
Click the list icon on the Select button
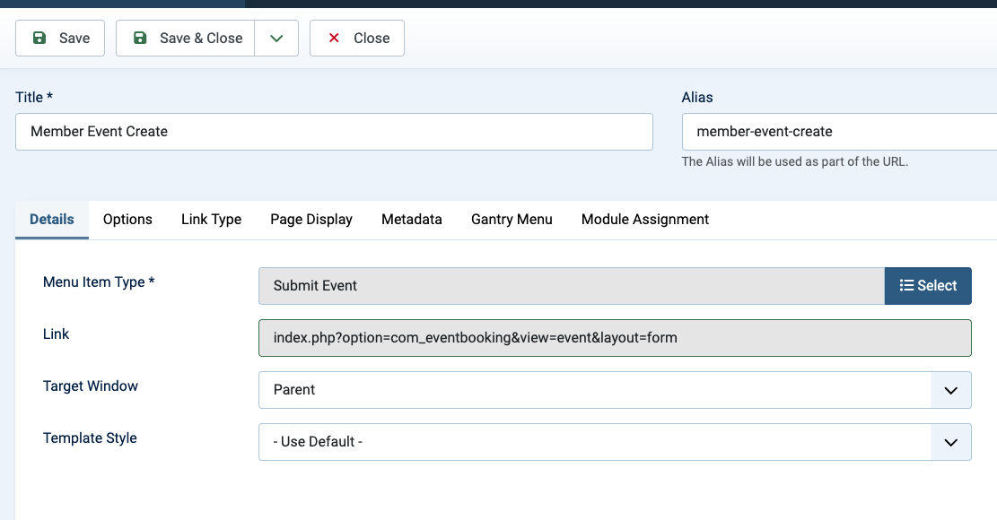pos(906,285)
